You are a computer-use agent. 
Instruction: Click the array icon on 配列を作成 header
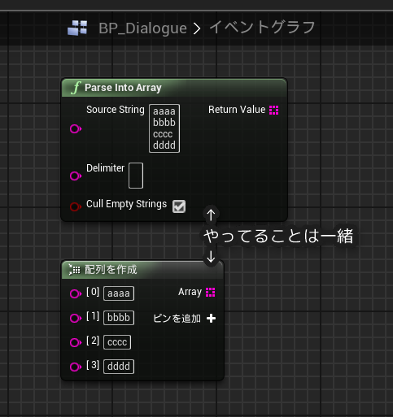pos(74,270)
